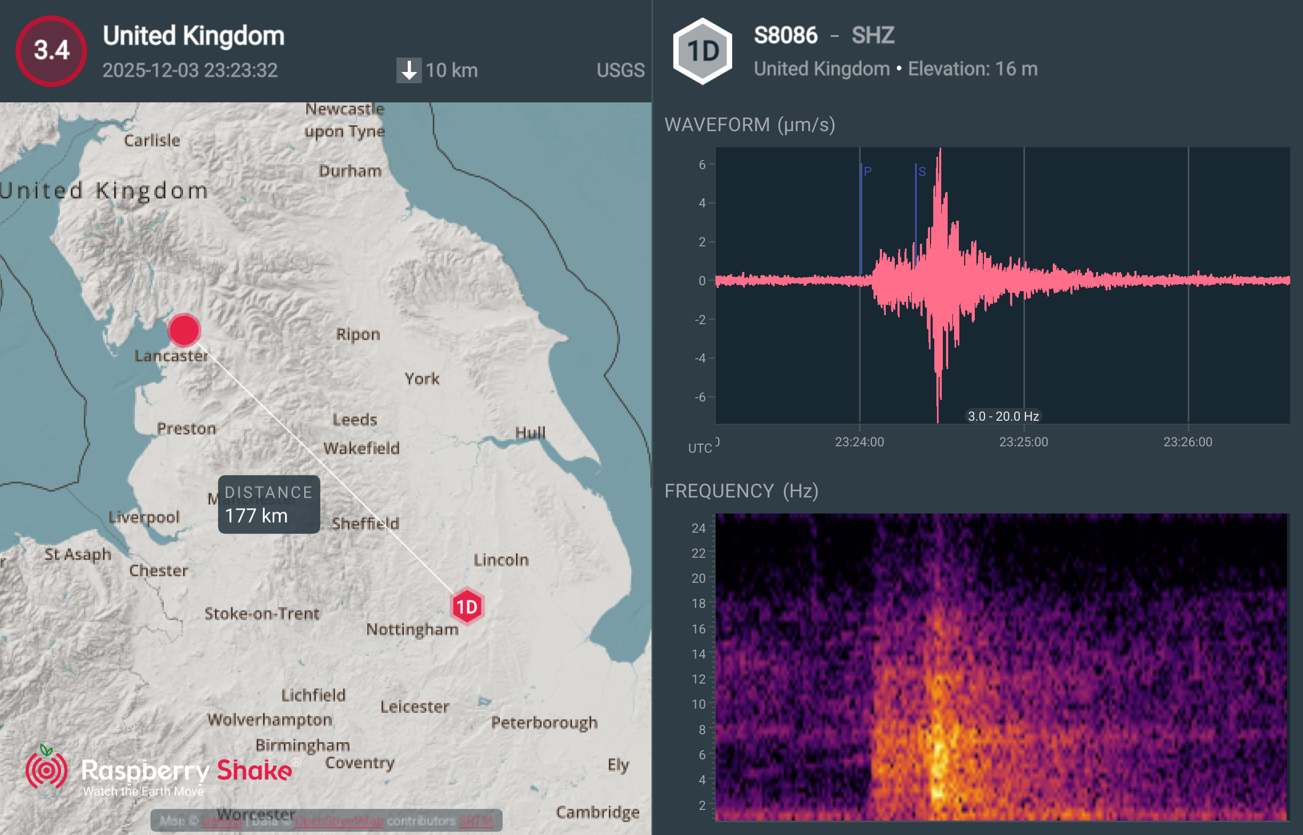
Task: Open the OpenStreetMap attribution link
Action: coord(339,821)
